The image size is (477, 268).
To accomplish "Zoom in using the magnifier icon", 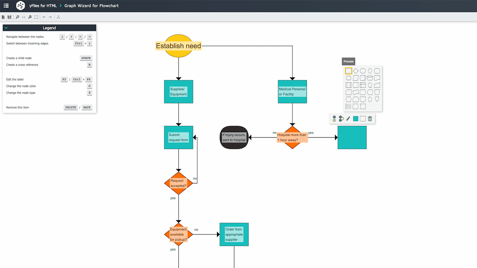I will pos(17,17).
